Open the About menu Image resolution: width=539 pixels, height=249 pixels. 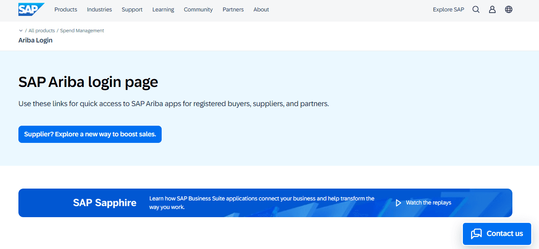click(261, 9)
